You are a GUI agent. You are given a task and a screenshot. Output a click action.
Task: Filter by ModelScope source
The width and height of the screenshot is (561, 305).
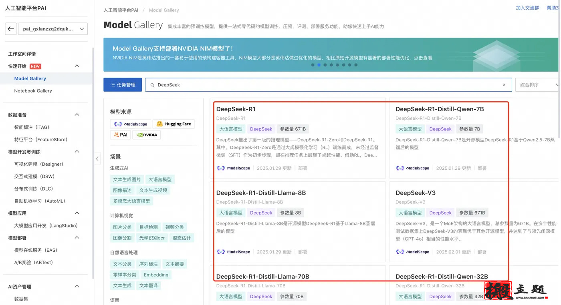tap(131, 124)
